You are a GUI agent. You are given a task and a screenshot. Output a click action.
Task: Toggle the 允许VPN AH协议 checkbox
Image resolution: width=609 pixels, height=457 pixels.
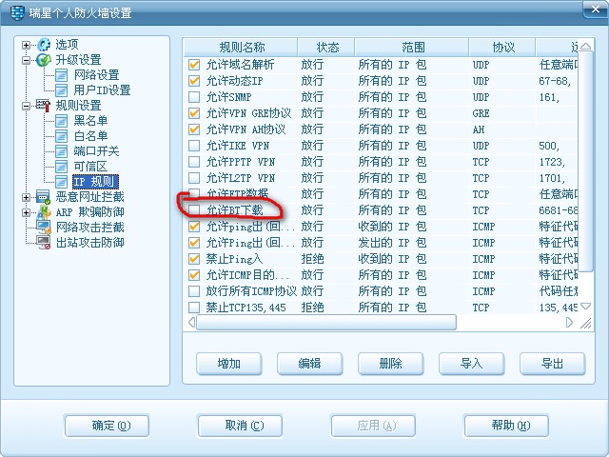(194, 129)
